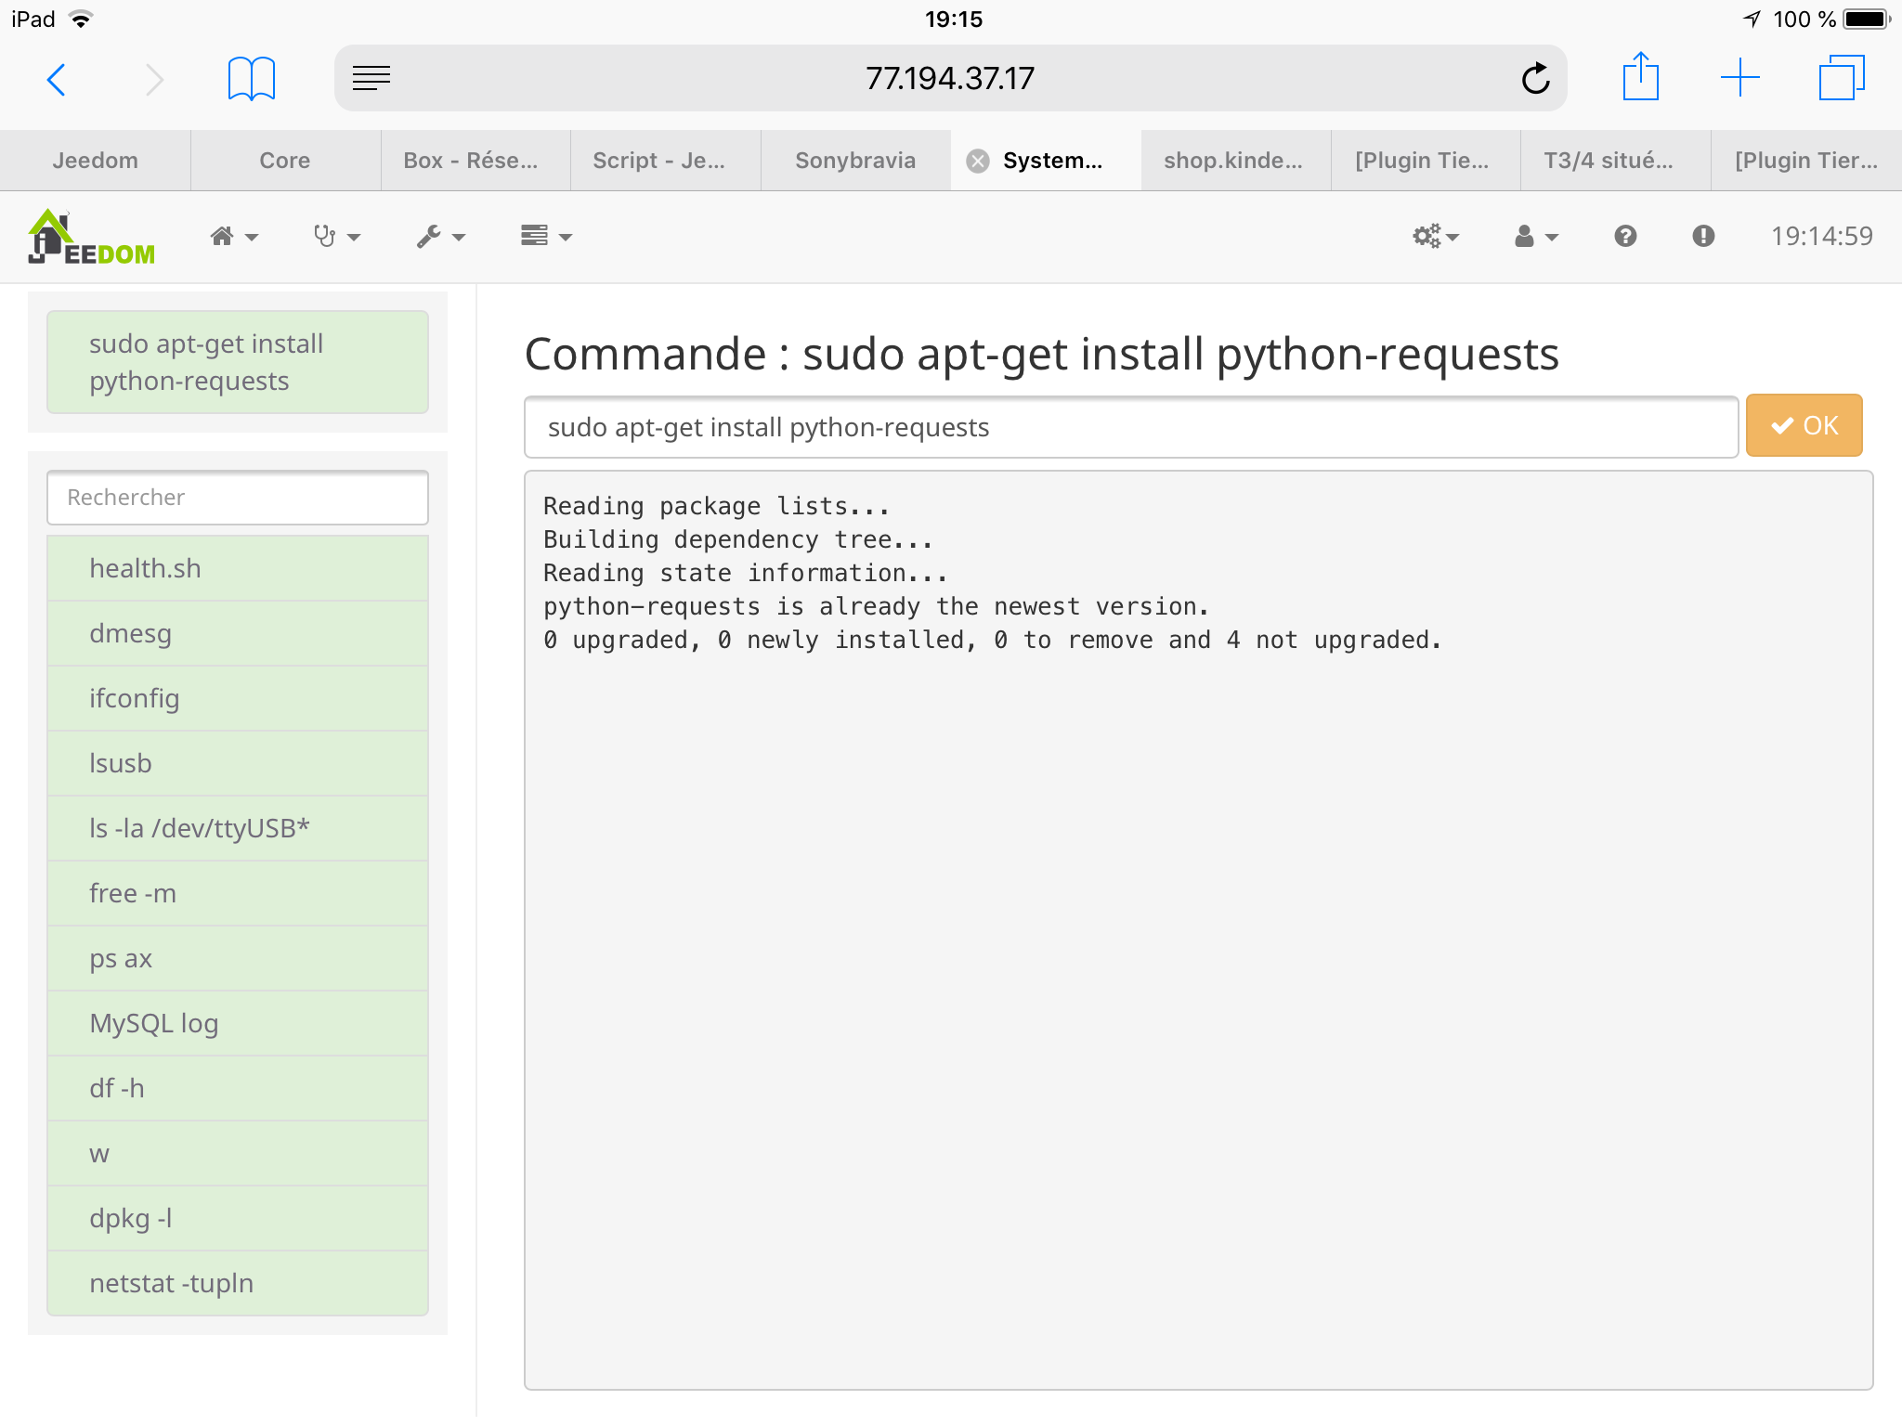
Task: Reload the page with refresh icon
Action: 1536,78
